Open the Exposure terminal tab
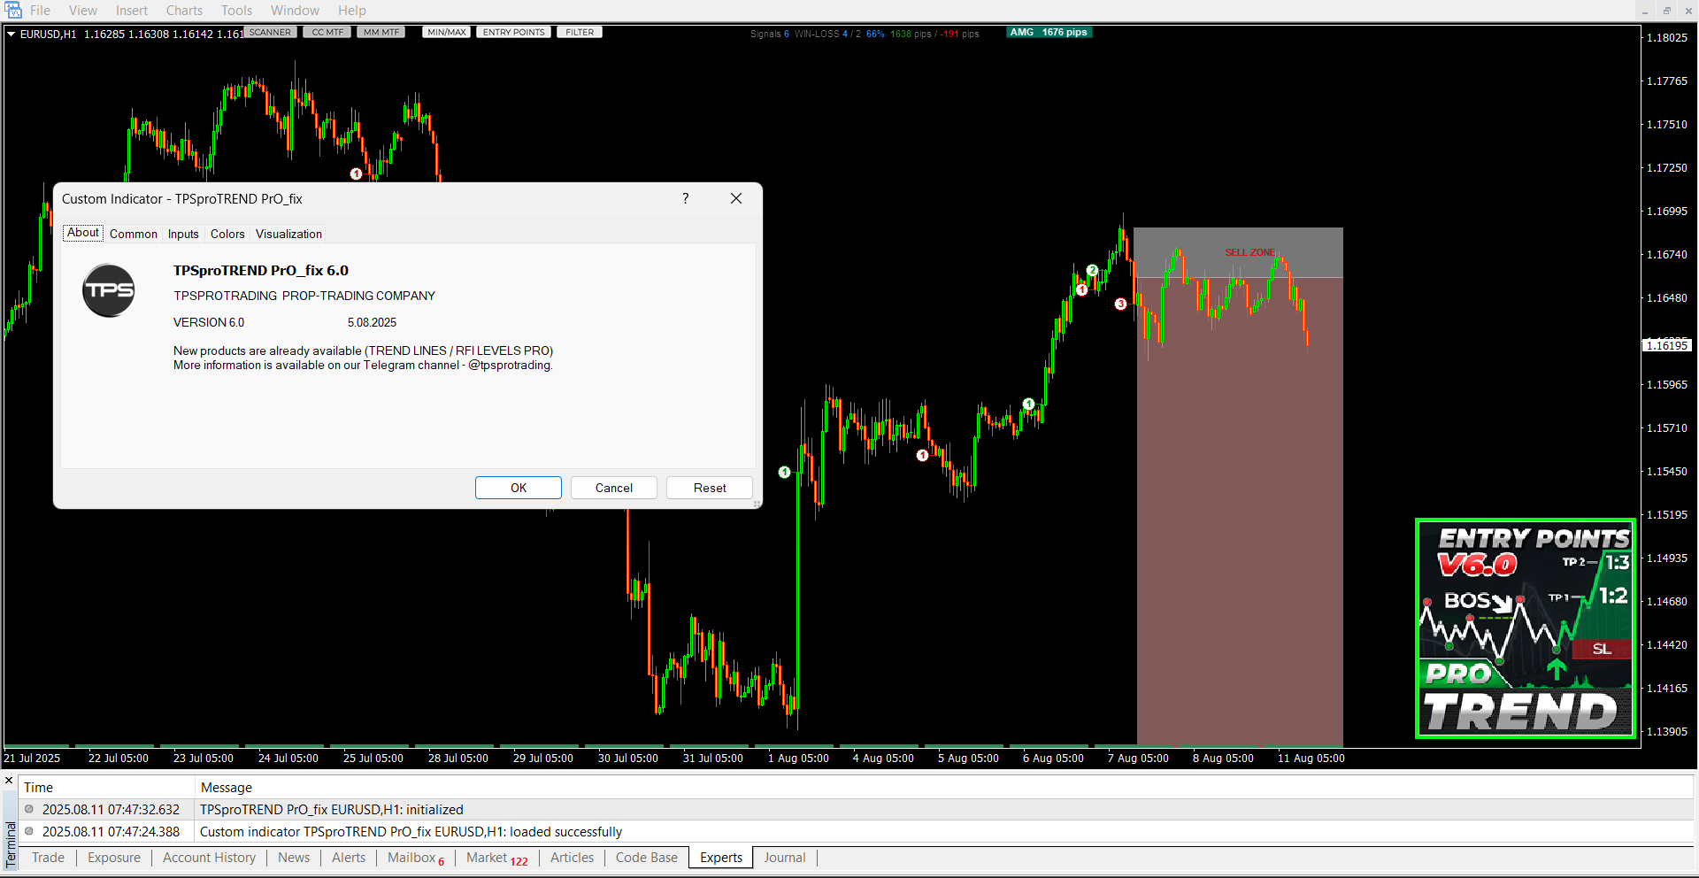This screenshot has height=878, width=1699. tap(114, 858)
